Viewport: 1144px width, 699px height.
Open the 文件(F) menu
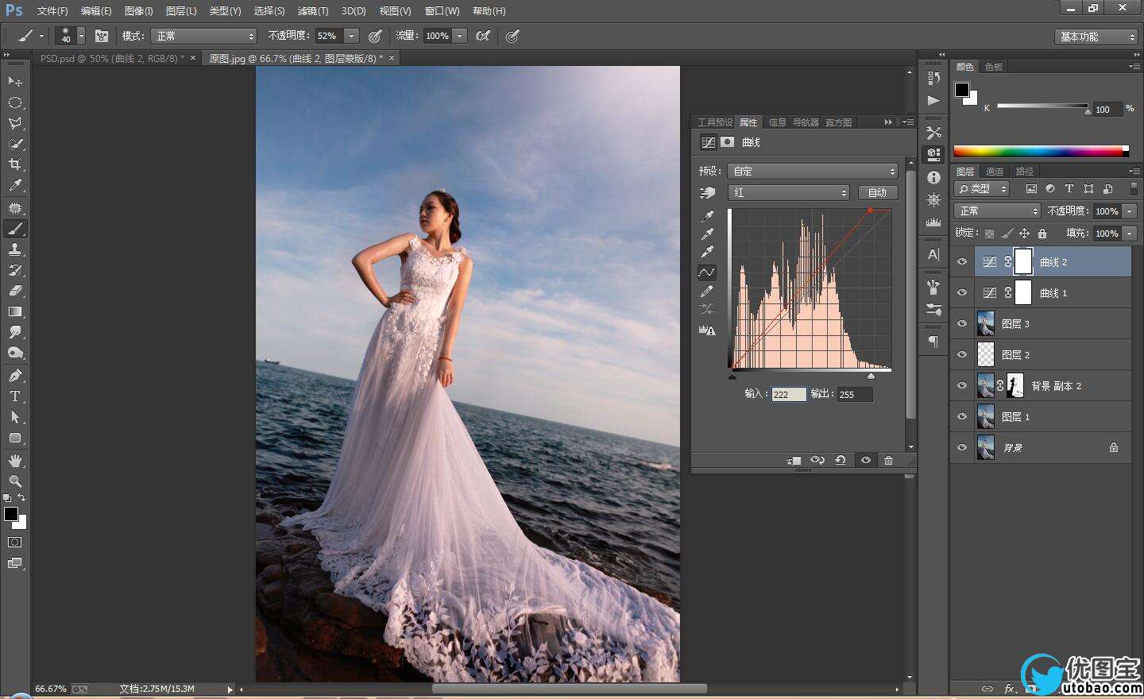pos(52,11)
